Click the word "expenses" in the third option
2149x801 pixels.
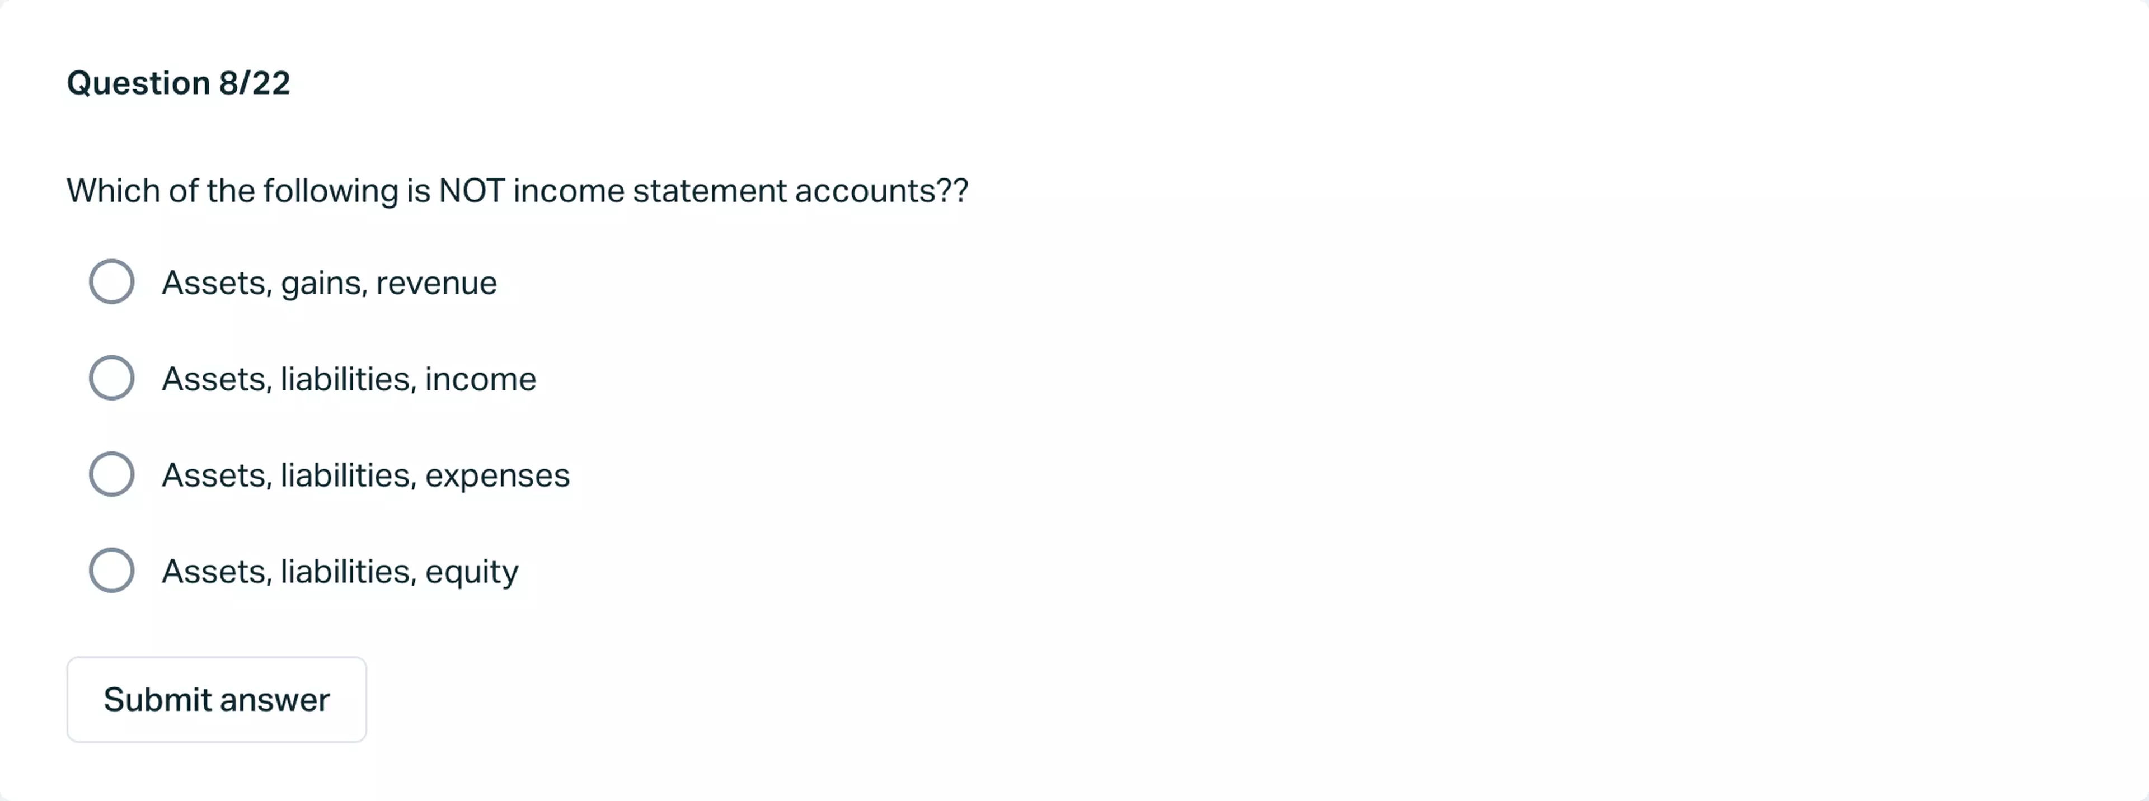coord(497,475)
